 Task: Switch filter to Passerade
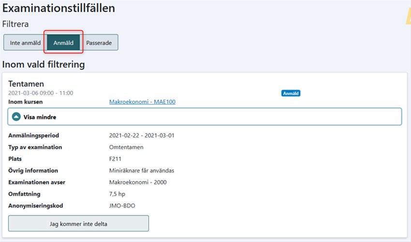[x=99, y=43]
